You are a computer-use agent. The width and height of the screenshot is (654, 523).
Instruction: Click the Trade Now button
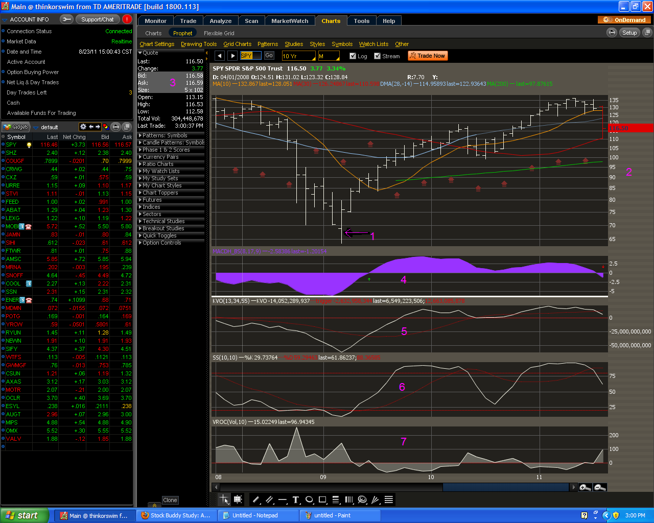coord(428,56)
